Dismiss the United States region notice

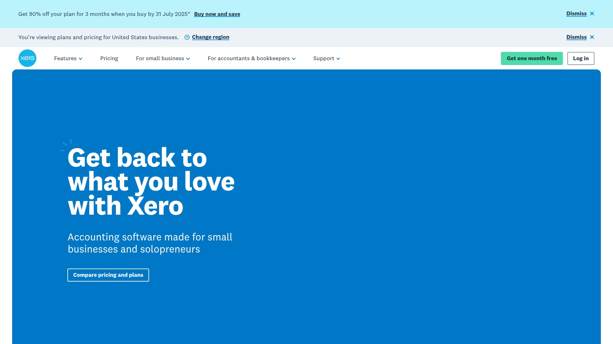coord(576,37)
